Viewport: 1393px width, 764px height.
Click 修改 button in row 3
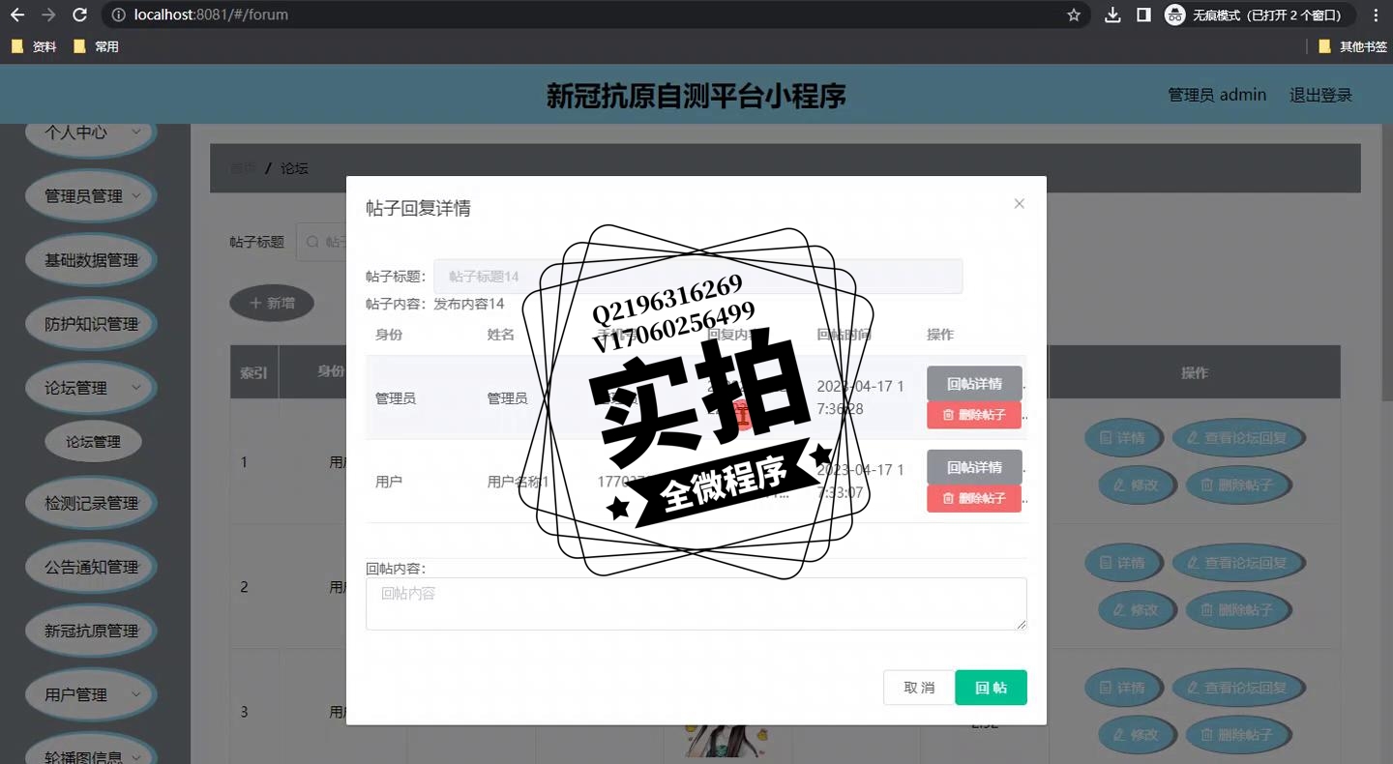click(x=1137, y=734)
